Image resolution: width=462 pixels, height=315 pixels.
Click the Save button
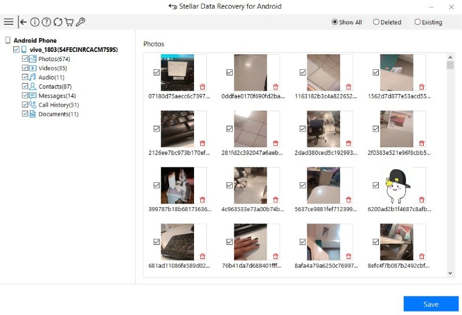point(431,304)
